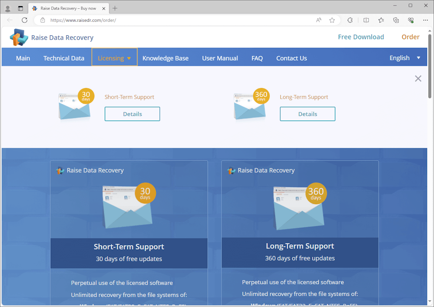
Task: Click the Long-Term Support card heading
Action: 300,246
